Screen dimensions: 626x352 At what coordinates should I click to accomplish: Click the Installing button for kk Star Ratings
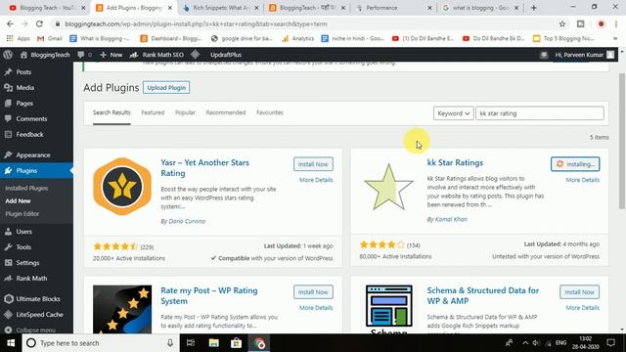pyautogui.click(x=575, y=164)
